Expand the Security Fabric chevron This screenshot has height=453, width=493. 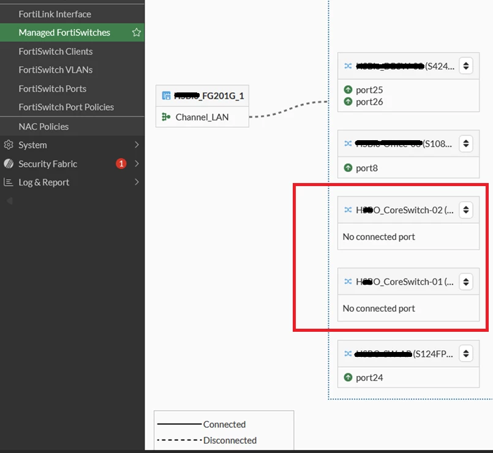[x=137, y=163]
